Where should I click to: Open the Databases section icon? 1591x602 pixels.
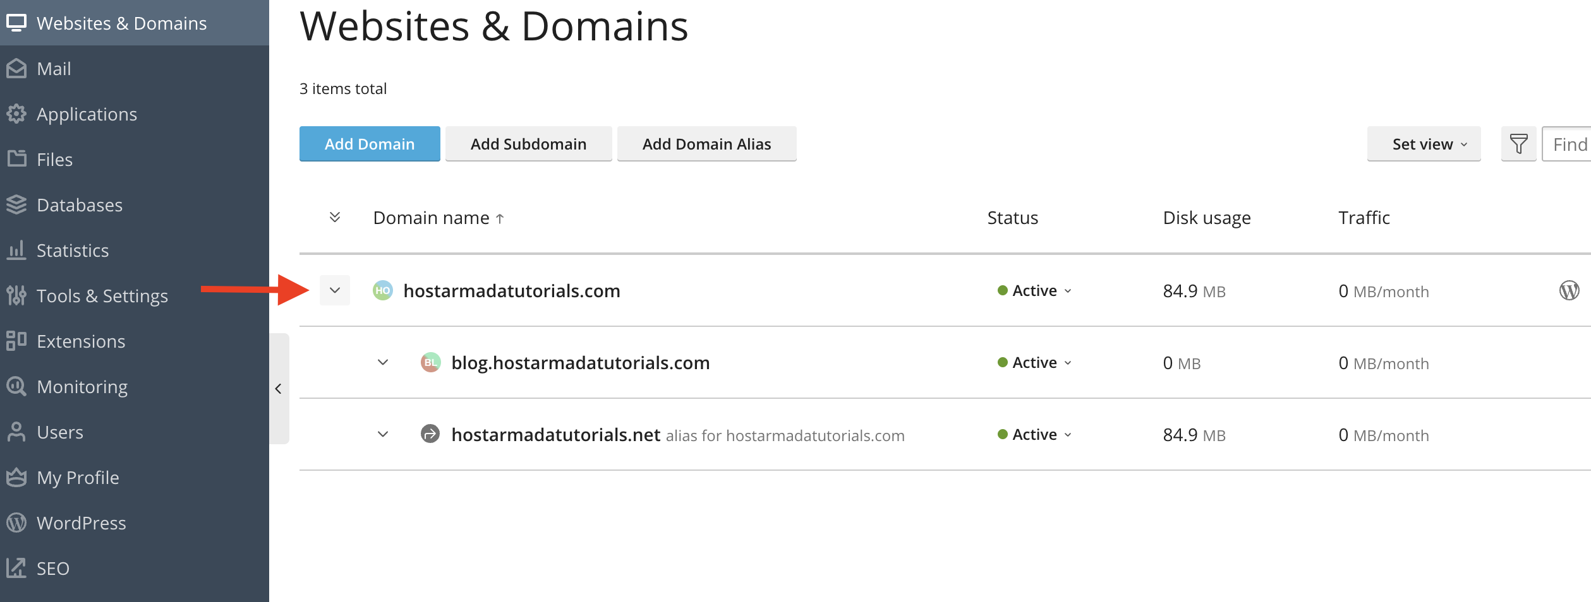(16, 204)
